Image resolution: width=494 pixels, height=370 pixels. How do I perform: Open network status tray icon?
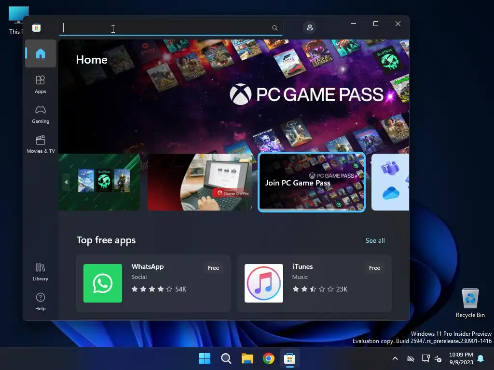[x=425, y=358]
